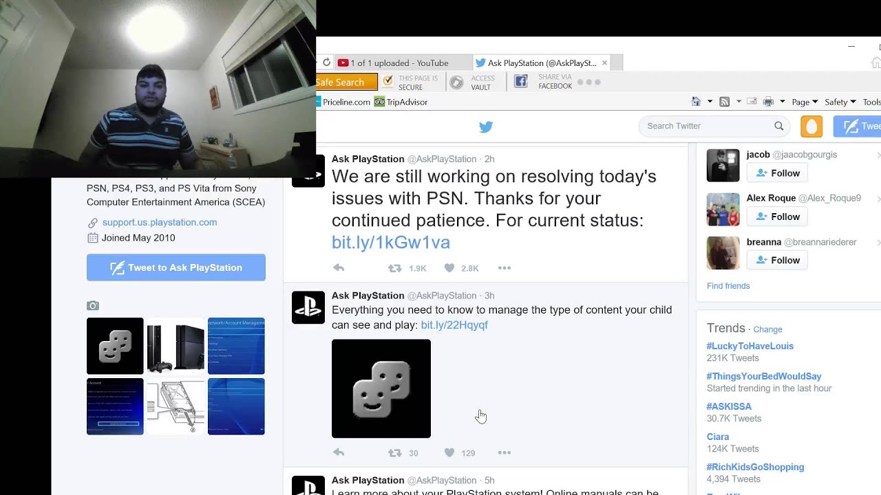Click Tweet to Ask PlayStation button

click(x=176, y=267)
